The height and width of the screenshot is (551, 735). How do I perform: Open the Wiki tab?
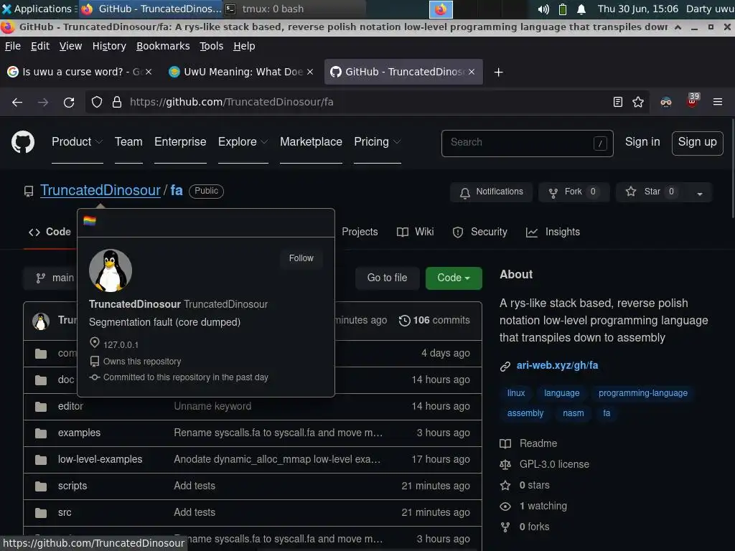point(416,232)
